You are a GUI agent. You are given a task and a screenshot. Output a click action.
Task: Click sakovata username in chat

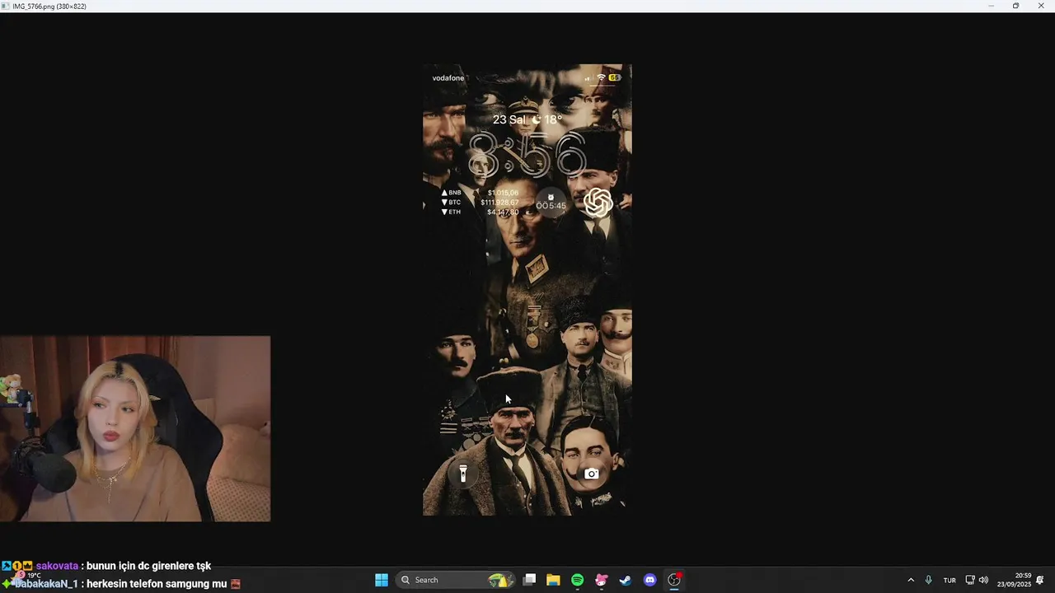coord(57,566)
